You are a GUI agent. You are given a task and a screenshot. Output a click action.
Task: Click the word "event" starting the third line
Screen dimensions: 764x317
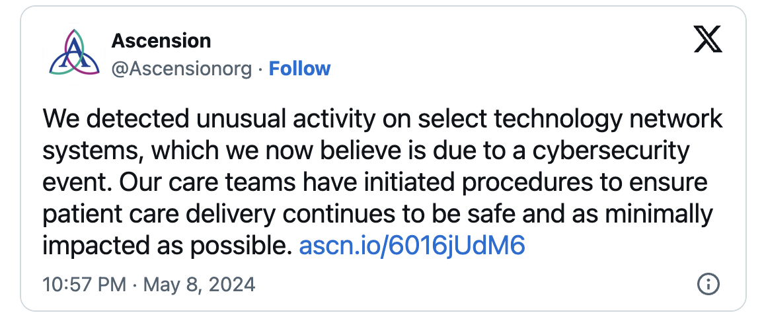click(x=78, y=182)
